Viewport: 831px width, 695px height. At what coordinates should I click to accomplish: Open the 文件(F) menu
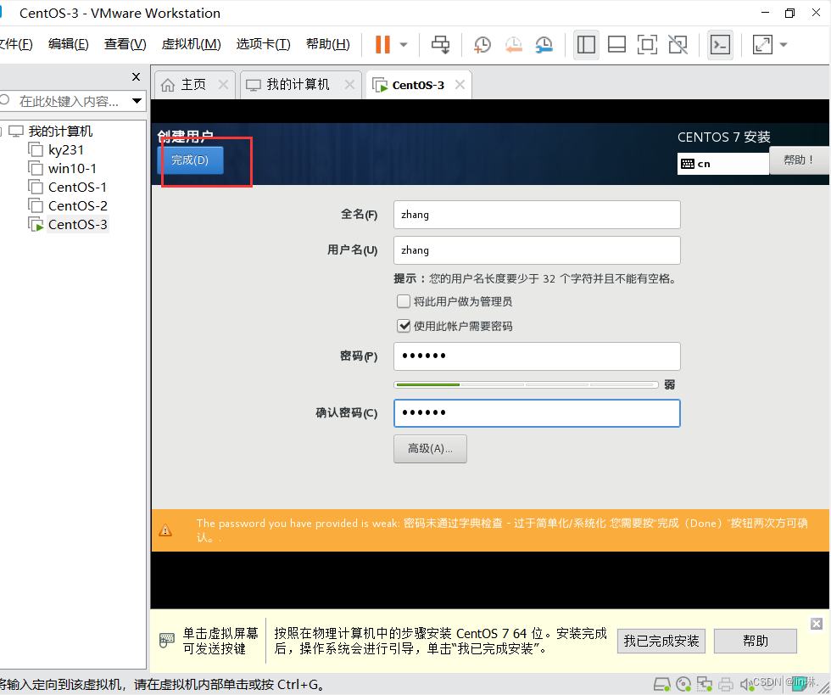pos(16,44)
